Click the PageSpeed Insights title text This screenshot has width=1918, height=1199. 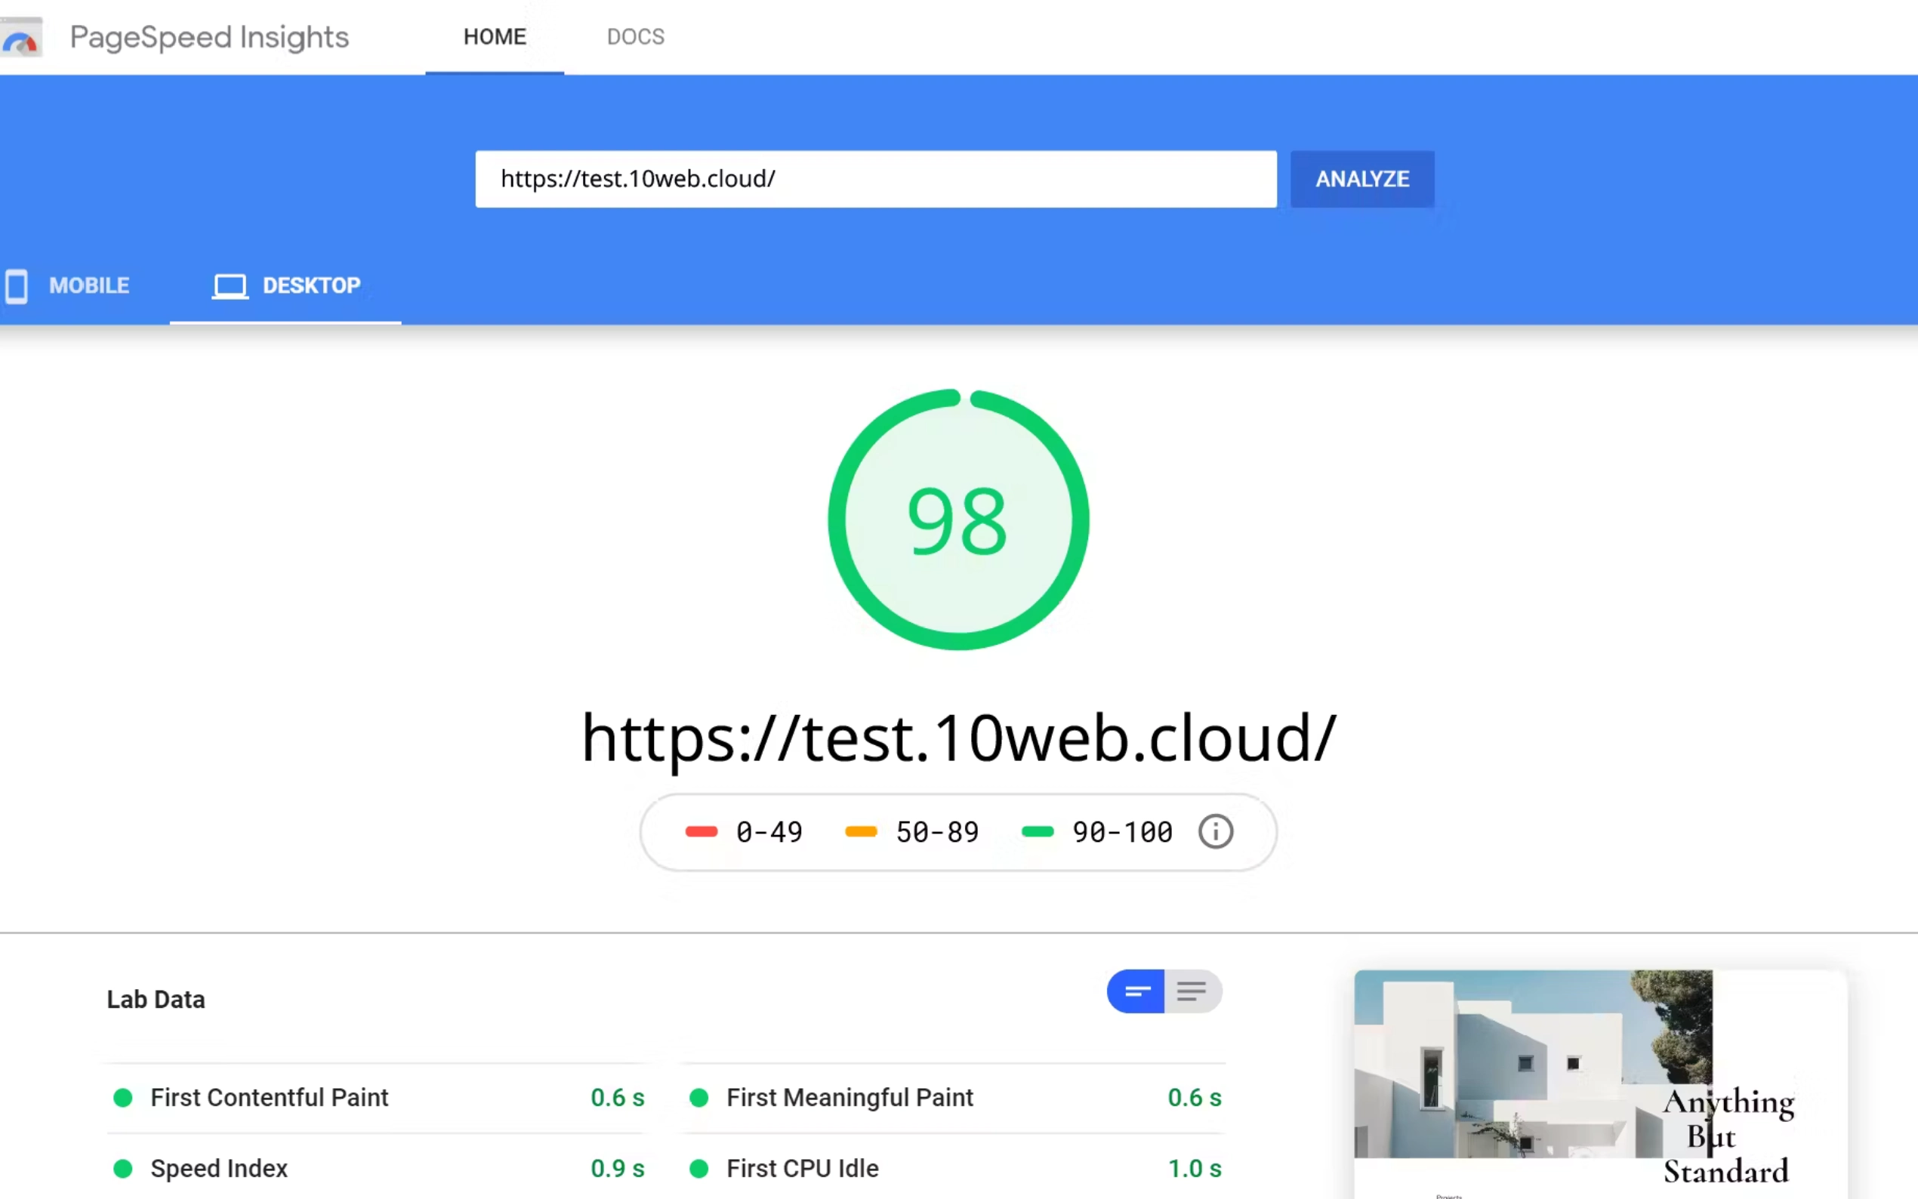point(209,37)
